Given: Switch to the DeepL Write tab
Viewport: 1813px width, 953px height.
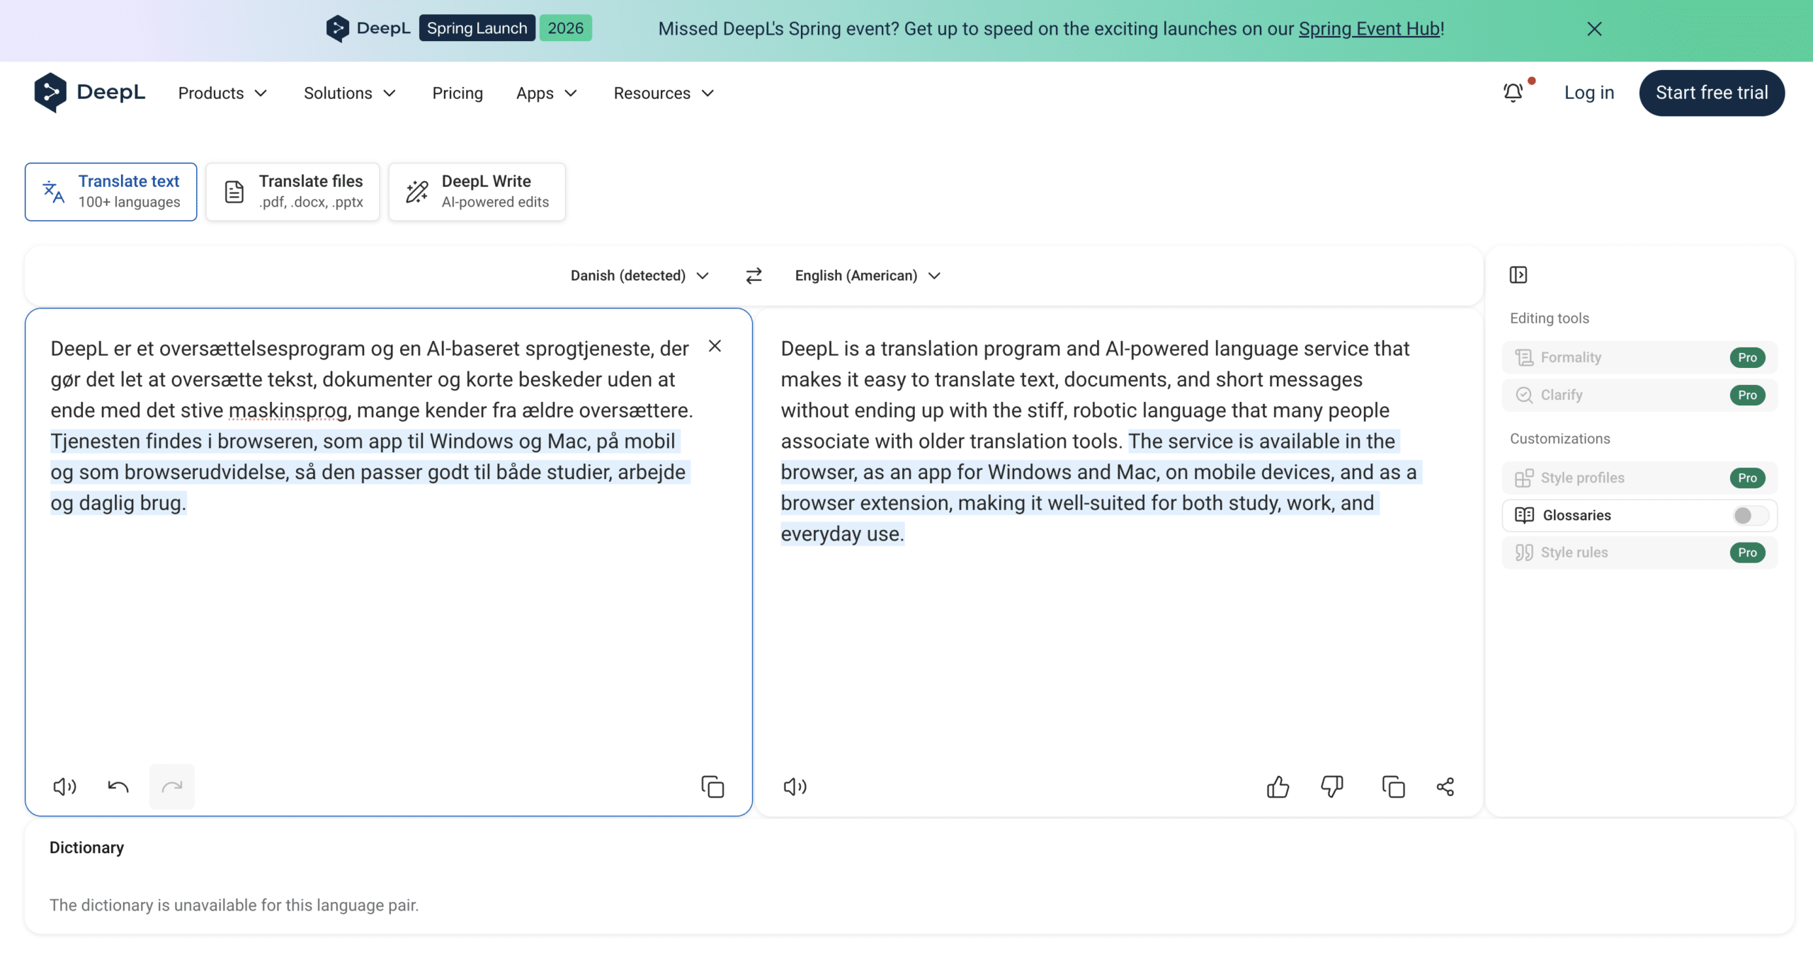Looking at the screenshot, I should (x=477, y=192).
